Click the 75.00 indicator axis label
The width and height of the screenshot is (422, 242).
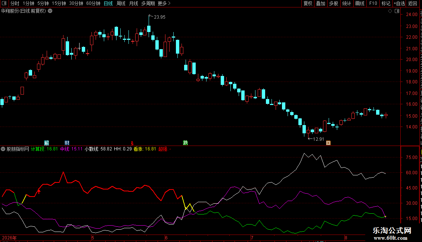(x=412, y=157)
